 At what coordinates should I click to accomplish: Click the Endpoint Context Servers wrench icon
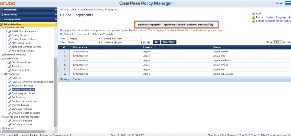[x=10, y=47]
